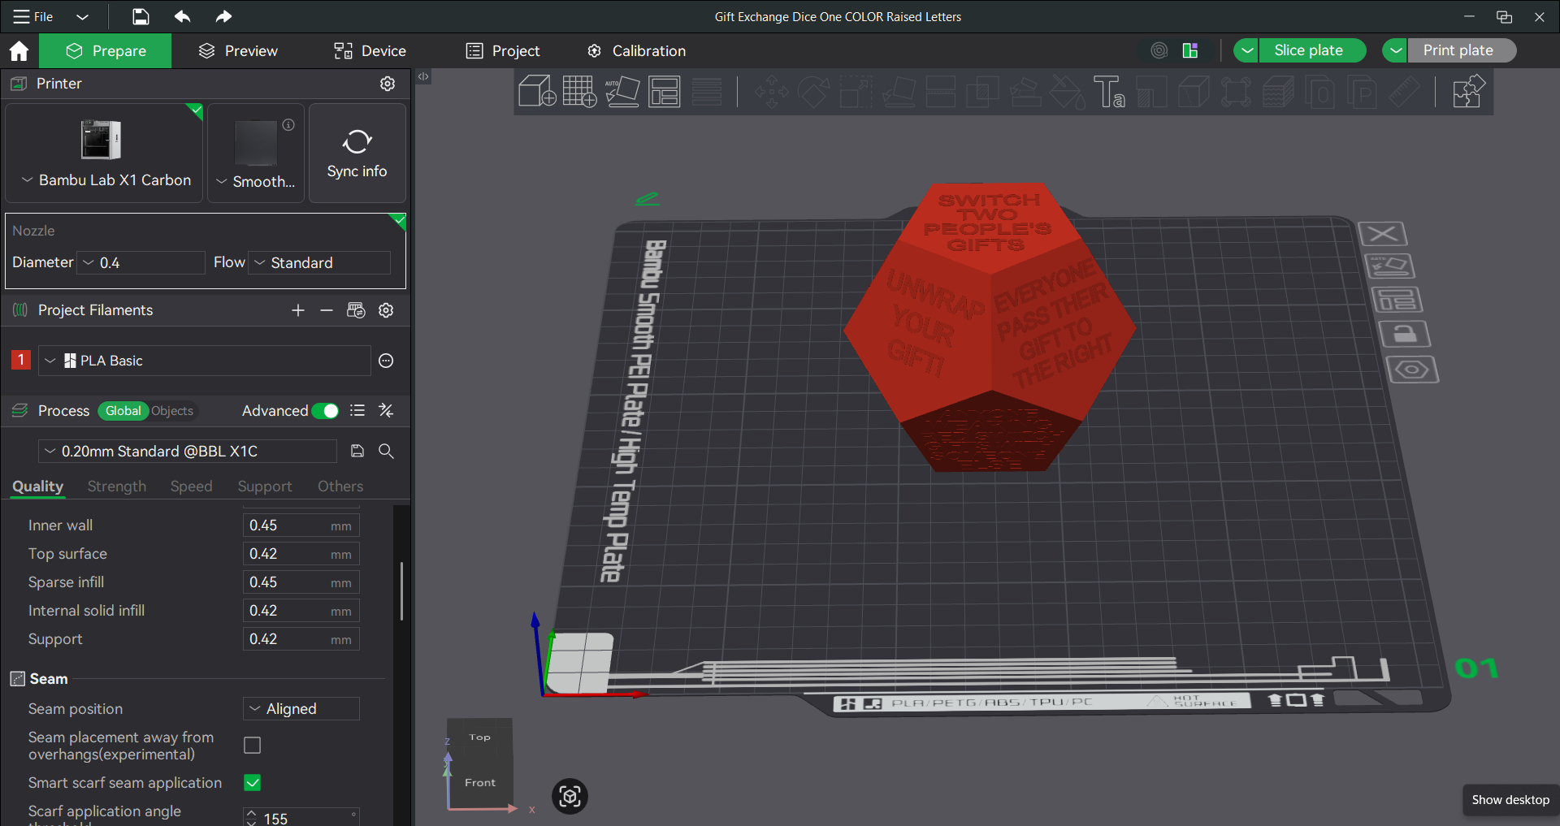Toggle the Advanced mode switch
1560x826 pixels.
click(326, 411)
